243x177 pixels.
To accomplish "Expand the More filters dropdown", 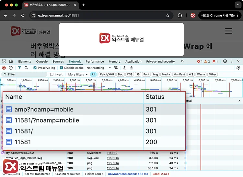I will [78, 74].
